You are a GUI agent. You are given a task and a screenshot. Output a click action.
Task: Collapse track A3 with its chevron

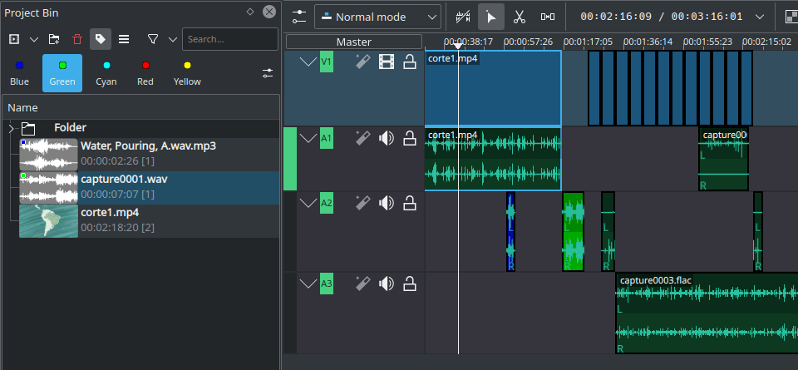pos(308,284)
